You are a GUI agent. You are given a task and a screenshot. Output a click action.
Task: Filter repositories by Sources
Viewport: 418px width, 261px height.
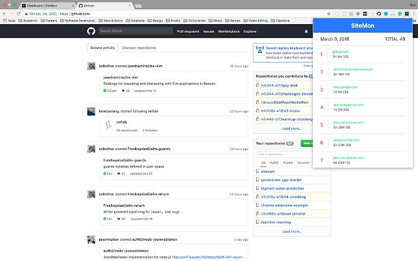(303, 162)
